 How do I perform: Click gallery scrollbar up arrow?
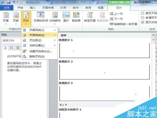pos(153,35)
